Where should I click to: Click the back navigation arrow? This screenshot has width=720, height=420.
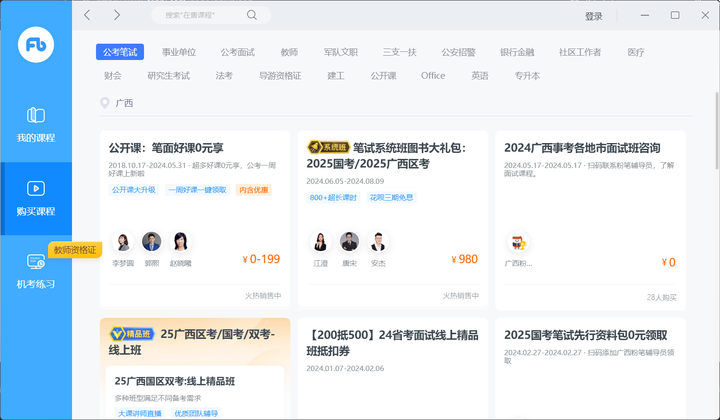pos(87,15)
